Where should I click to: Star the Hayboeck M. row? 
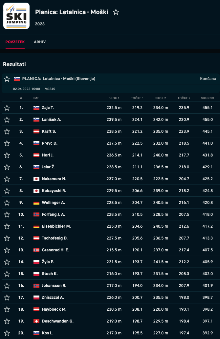[7, 310]
